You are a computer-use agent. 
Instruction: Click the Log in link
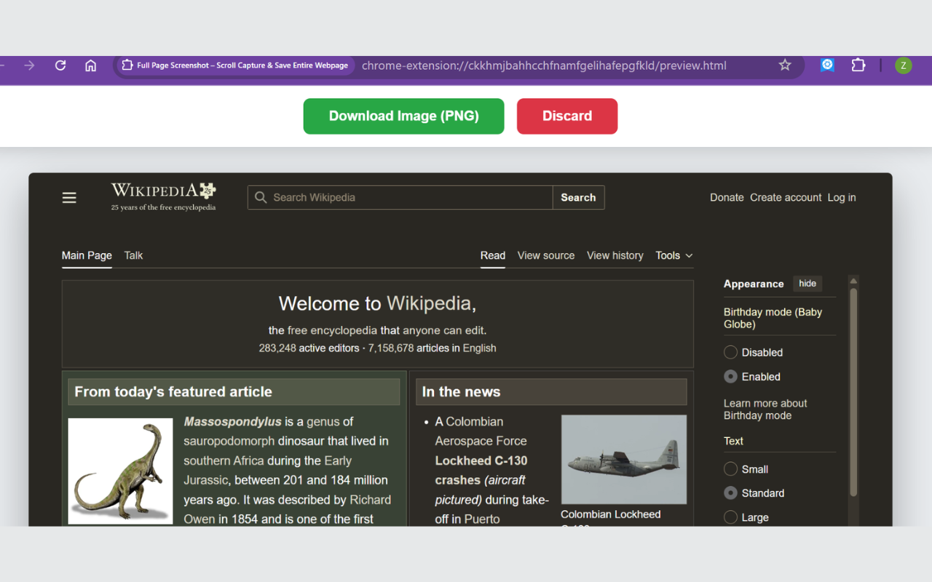[842, 197]
